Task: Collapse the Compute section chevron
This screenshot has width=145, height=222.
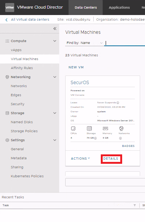Action: point(55,41)
